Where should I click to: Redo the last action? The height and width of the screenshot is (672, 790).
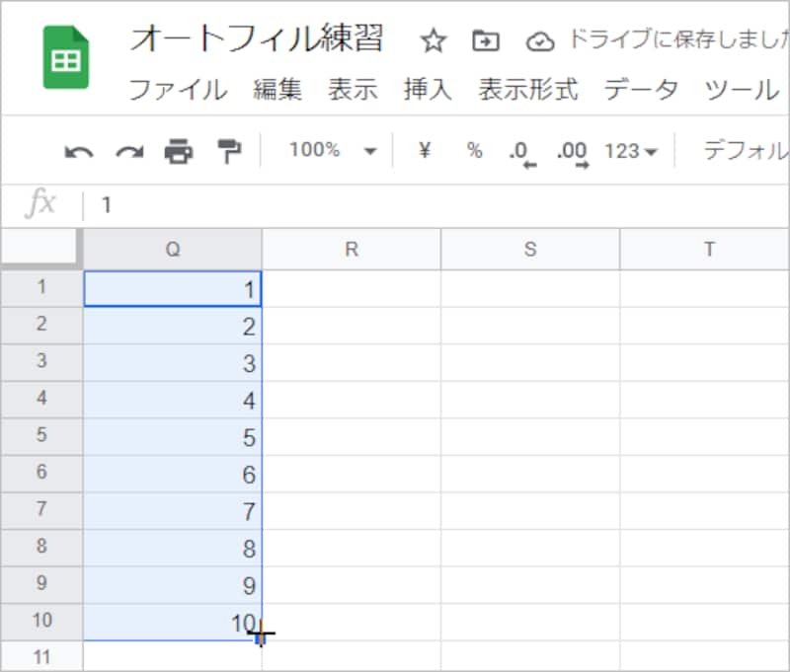[x=127, y=148]
